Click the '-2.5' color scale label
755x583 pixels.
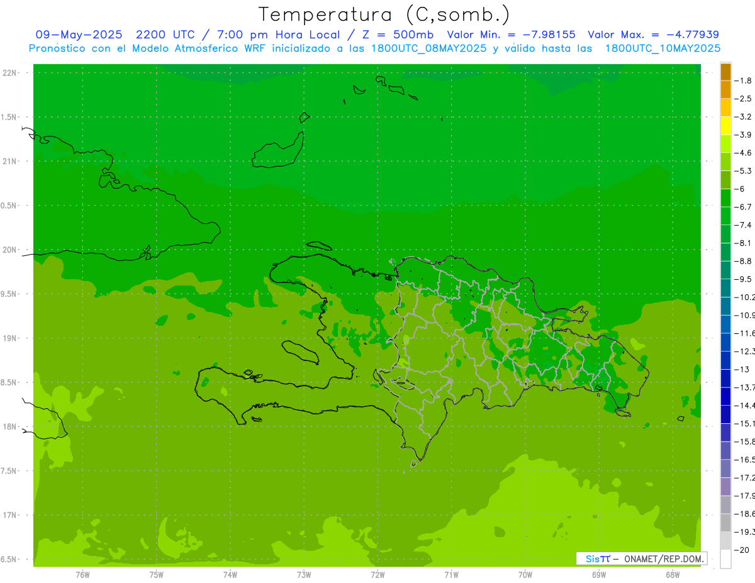coord(743,99)
